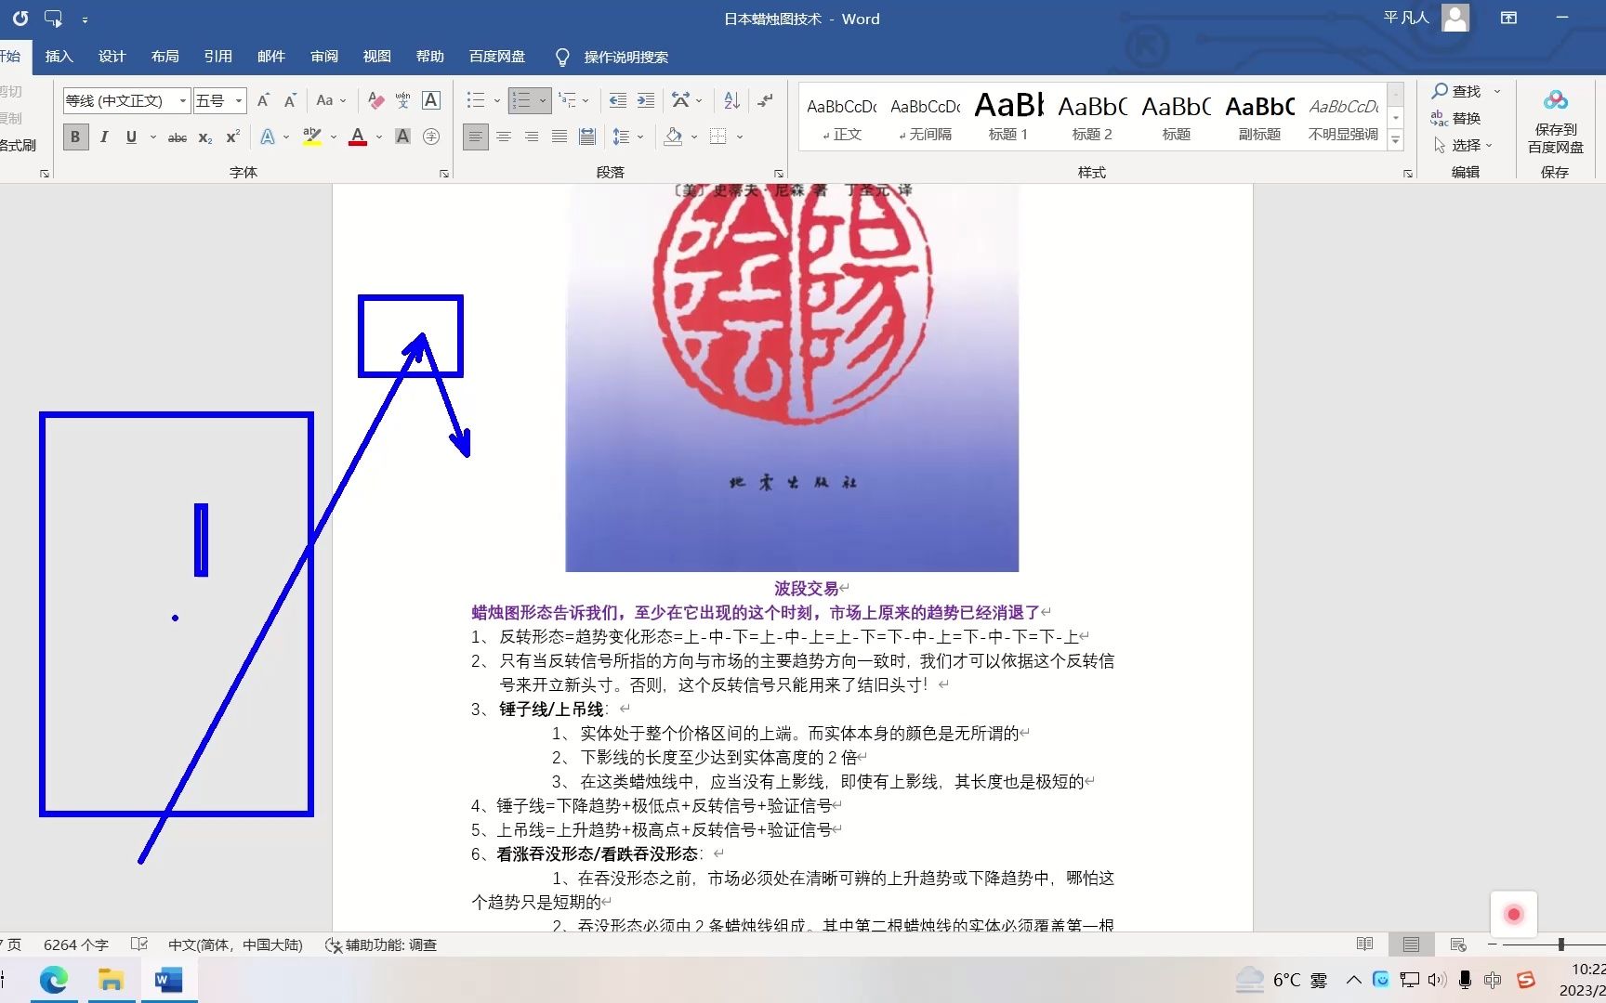This screenshot has height=1003, width=1606.
Task: Click 替换 to replace text
Action: tap(1456, 118)
